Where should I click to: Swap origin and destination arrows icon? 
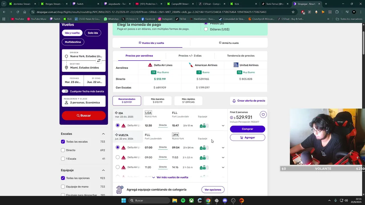(x=99, y=61)
